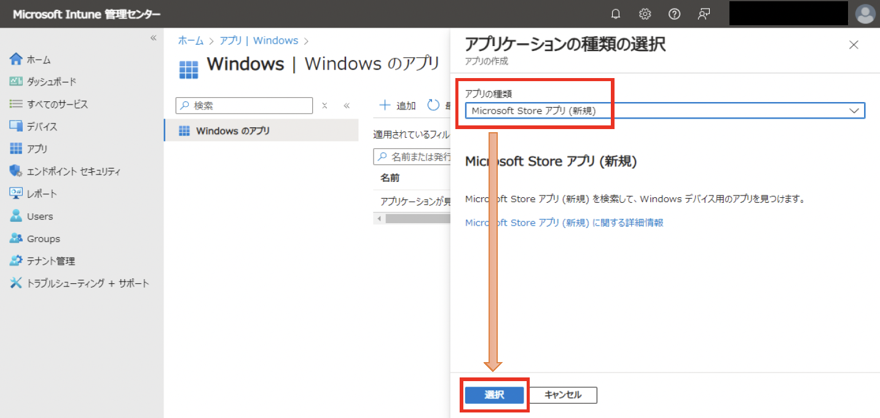Click the Windows apps grid icon in the heading
Viewport: 880px width, 418px height.
tap(189, 69)
